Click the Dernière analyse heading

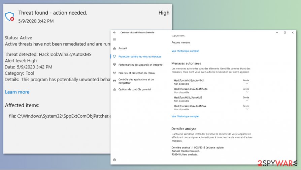click(x=184, y=129)
